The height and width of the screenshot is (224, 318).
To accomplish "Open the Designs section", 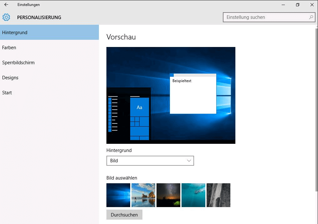I will point(49,78).
